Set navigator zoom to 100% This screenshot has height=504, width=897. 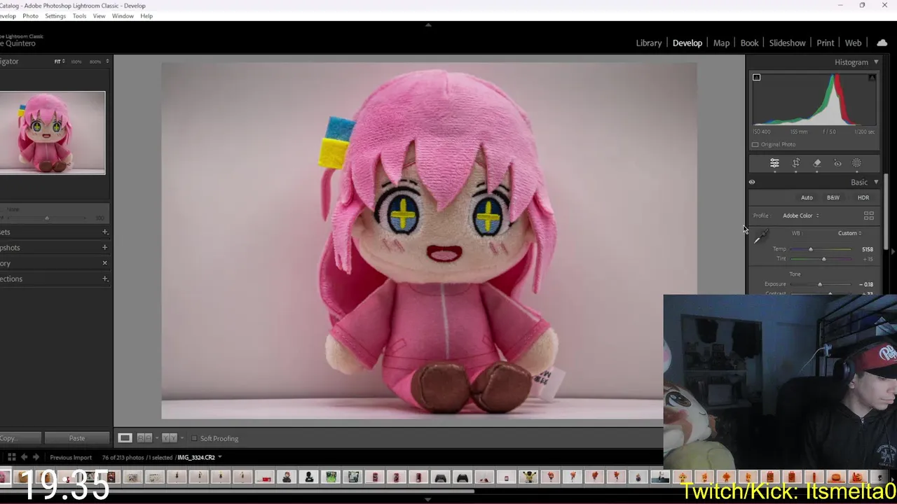(76, 62)
